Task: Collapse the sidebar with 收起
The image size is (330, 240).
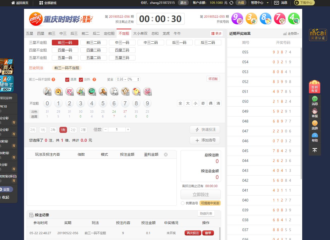Action: click(6, 197)
